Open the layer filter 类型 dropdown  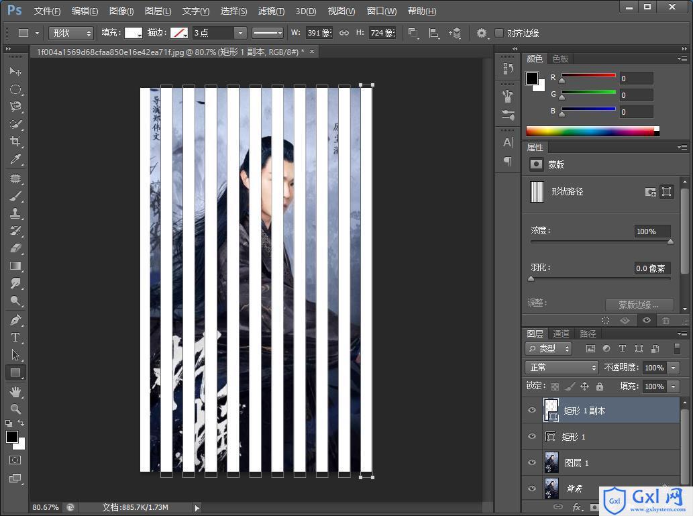click(x=549, y=348)
